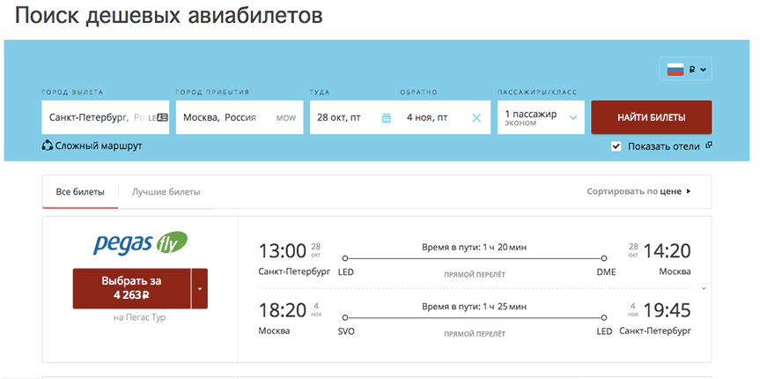Toggle the 'Показать отели' checkbox
Screen dimensions: 774x379
616,146
